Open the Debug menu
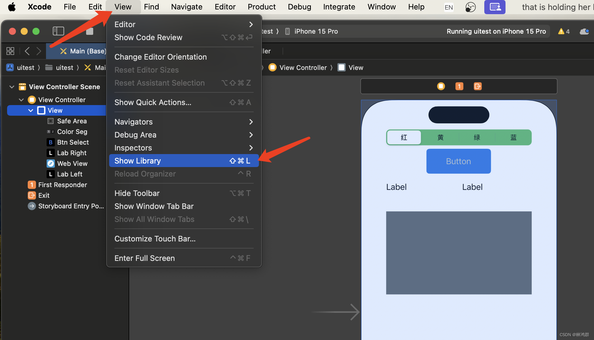This screenshot has width=594, height=340. (x=299, y=7)
